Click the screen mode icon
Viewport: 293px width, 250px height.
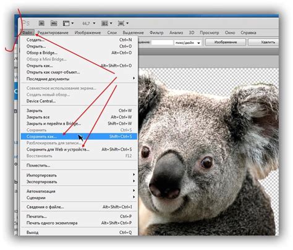[x=123, y=23]
